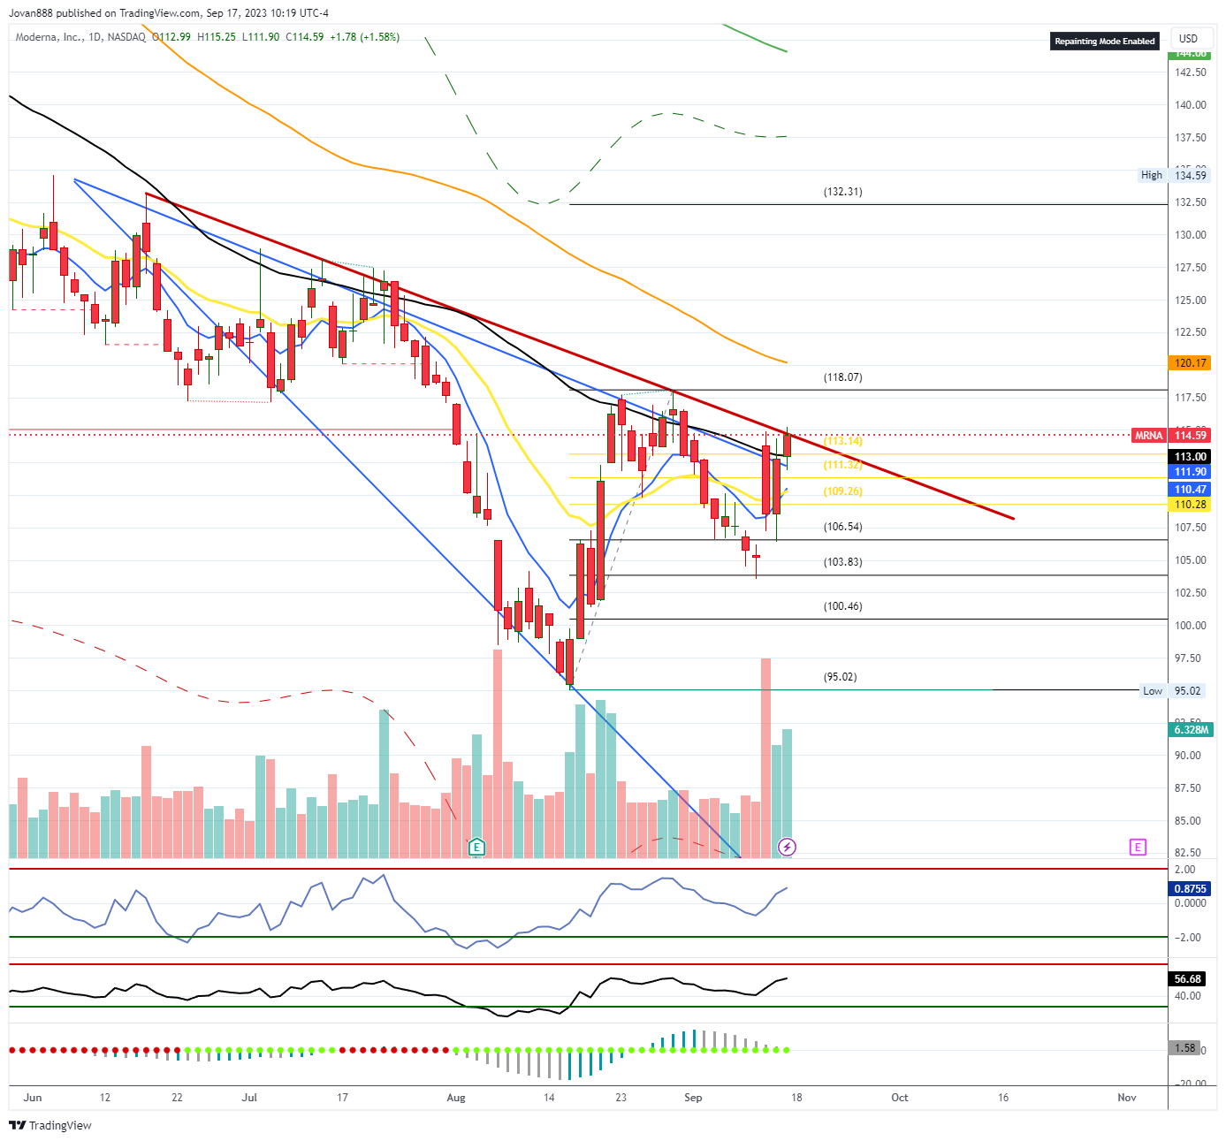Click the 82.50 price axis tick
1226x1141 pixels.
coord(1188,852)
